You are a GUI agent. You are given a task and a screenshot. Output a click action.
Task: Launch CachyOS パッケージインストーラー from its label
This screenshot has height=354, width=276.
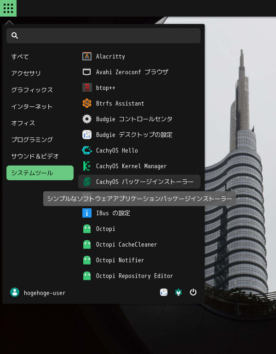144,182
